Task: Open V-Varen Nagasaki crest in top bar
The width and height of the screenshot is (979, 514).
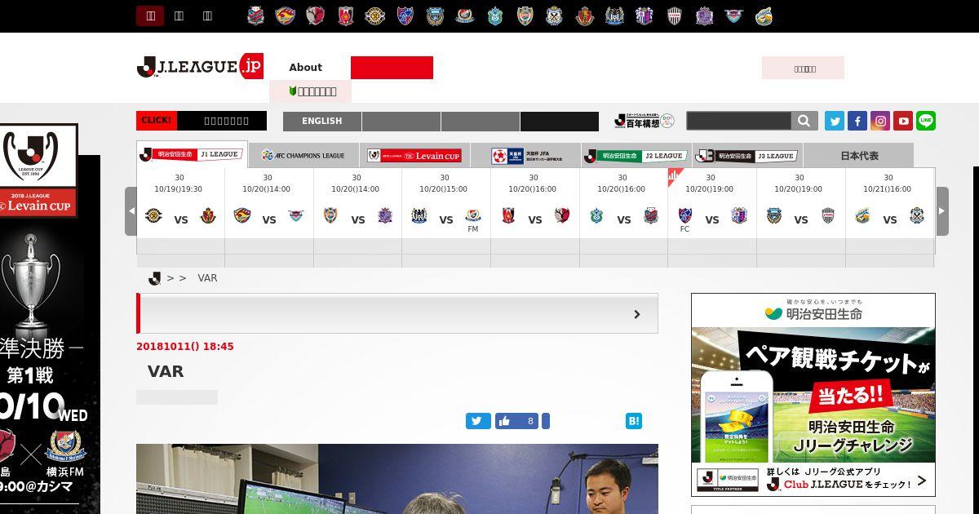Action: click(764, 16)
